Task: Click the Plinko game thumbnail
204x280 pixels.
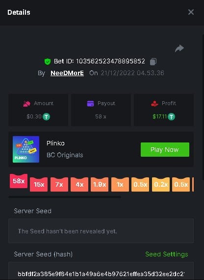Action: coord(26,149)
